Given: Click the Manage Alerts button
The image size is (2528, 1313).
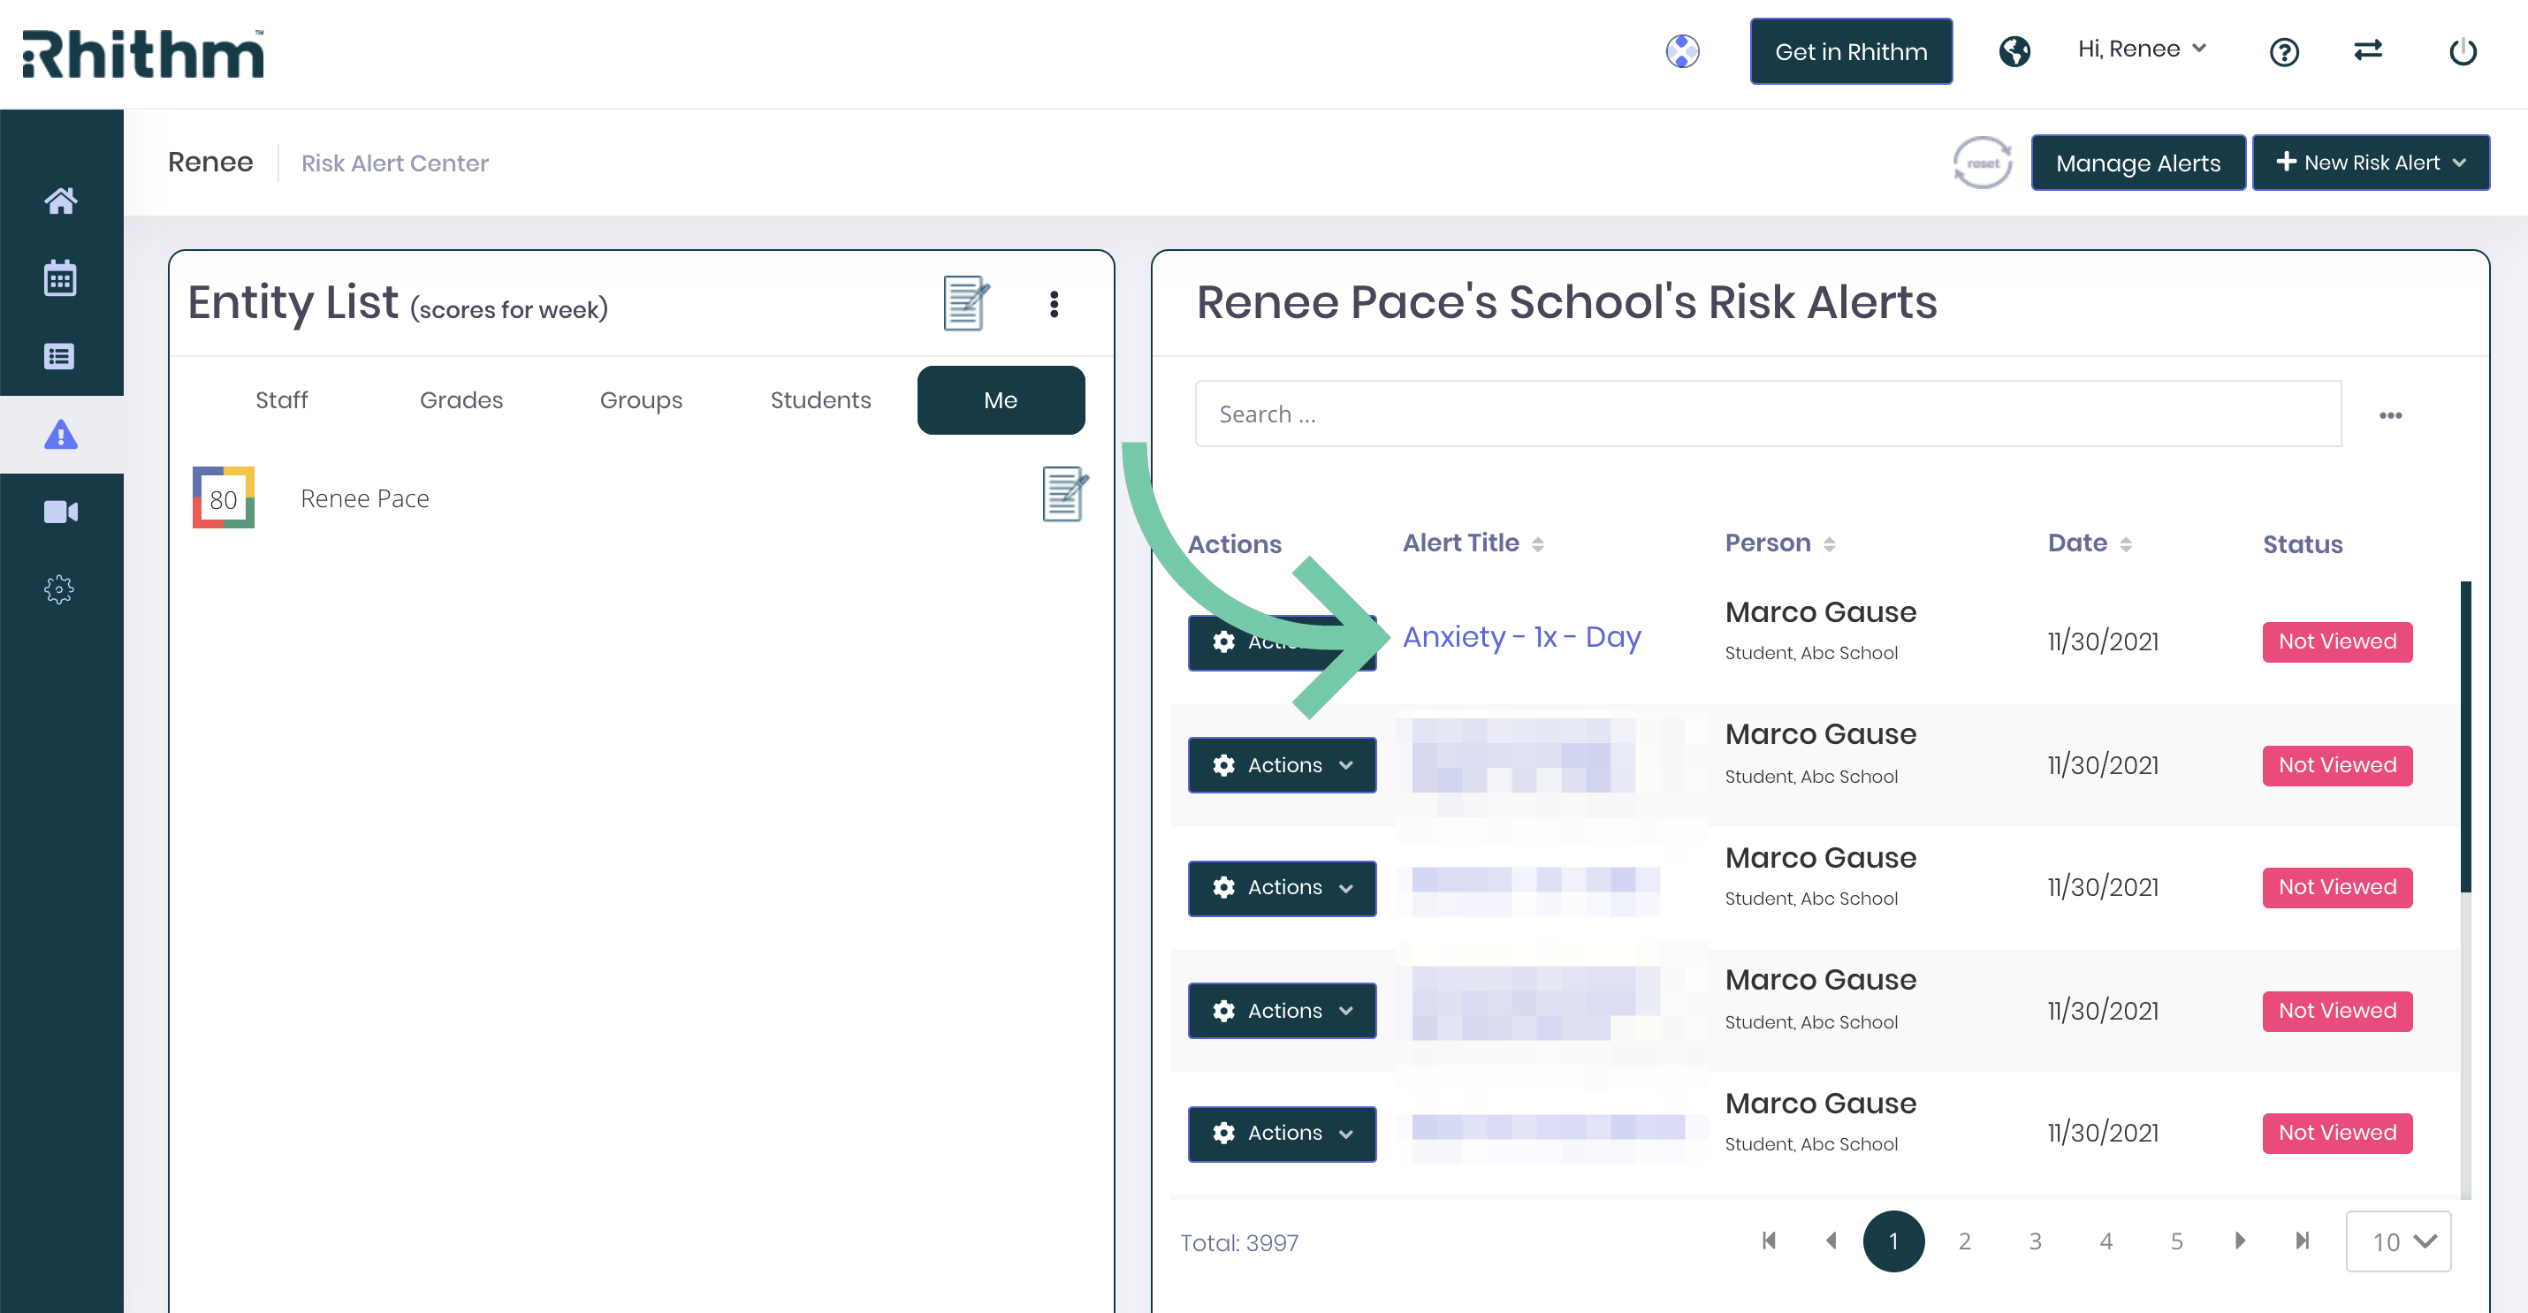Looking at the screenshot, I should coord(2139,162).
